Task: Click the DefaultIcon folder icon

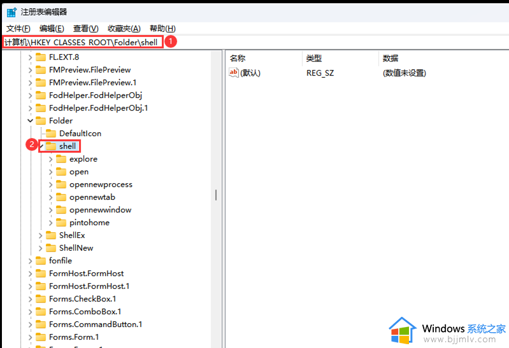Action: [x=51, y=134]
